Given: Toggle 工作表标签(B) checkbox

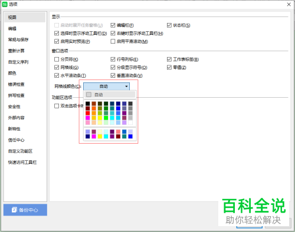Looking at the screenshot, I should click(169, 59).
